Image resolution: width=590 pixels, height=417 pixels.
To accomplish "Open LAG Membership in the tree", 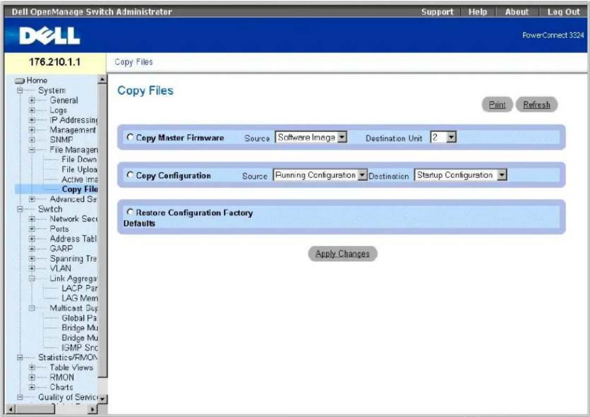I will (79, 298).
